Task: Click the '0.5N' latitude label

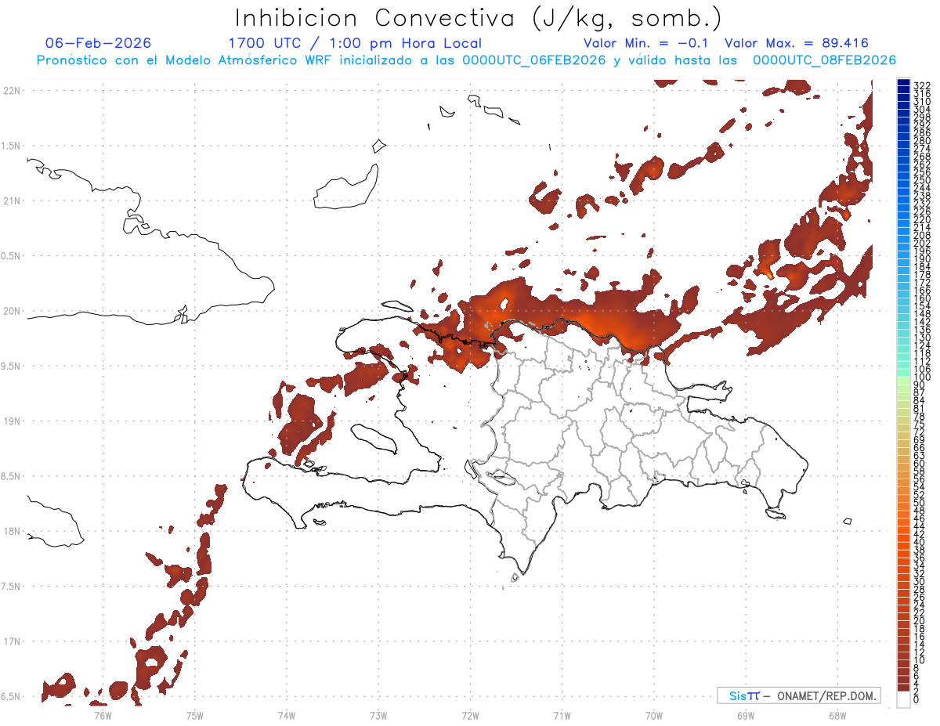Action: [x=11, y=256]
